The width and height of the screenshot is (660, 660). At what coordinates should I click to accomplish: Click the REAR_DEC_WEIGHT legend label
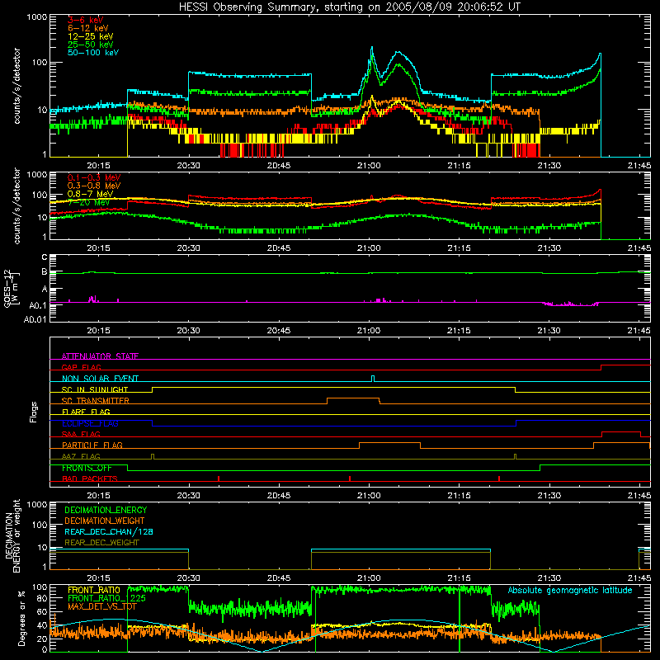(101, 543)
